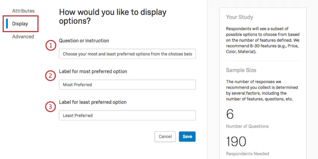This screenshot has width=318, height=159.
Task: Select the Display tab
Action: pyautogui.click(x=20, y=24)
